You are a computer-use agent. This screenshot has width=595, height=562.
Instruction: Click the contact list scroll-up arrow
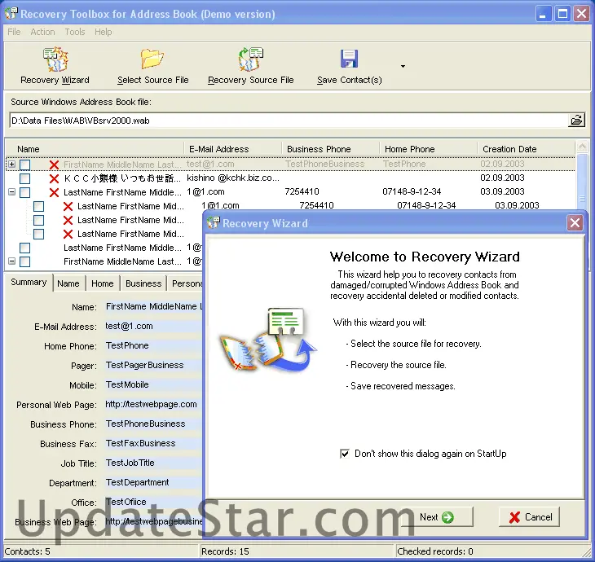[582, 146]
